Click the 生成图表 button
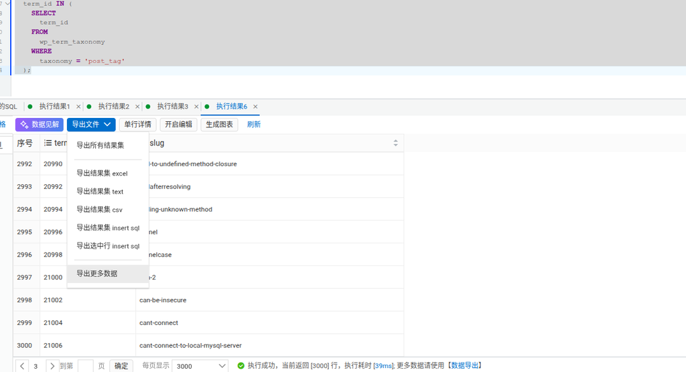 pos(219,125)
